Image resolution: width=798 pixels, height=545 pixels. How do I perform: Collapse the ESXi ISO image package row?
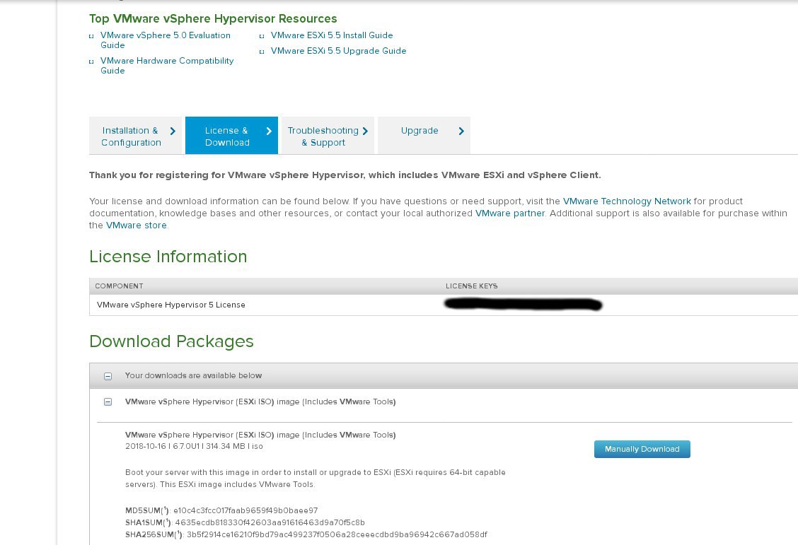point(108,402)
